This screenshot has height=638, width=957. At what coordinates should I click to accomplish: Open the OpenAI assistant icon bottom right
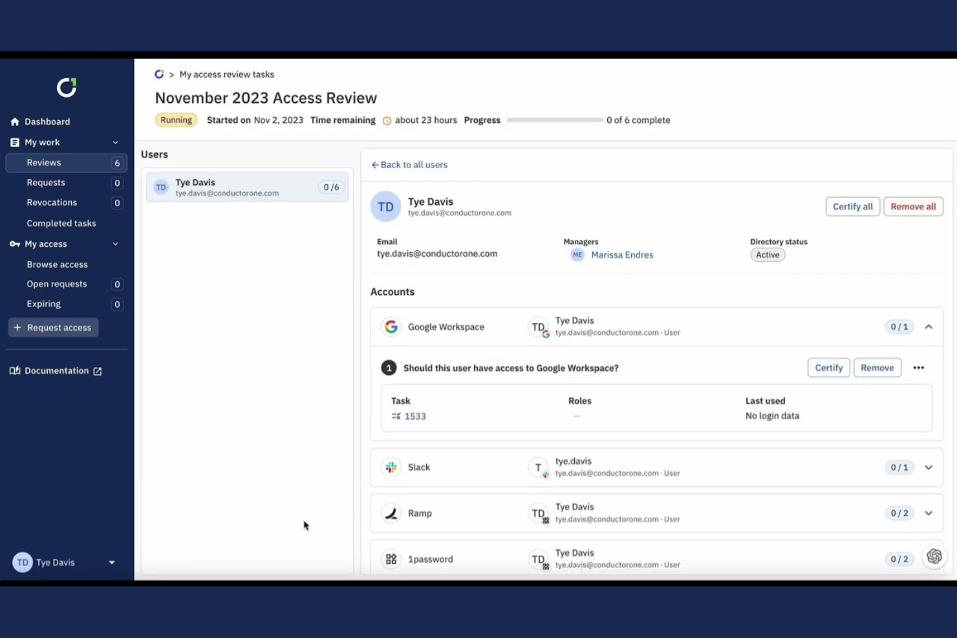coord(934,556)
